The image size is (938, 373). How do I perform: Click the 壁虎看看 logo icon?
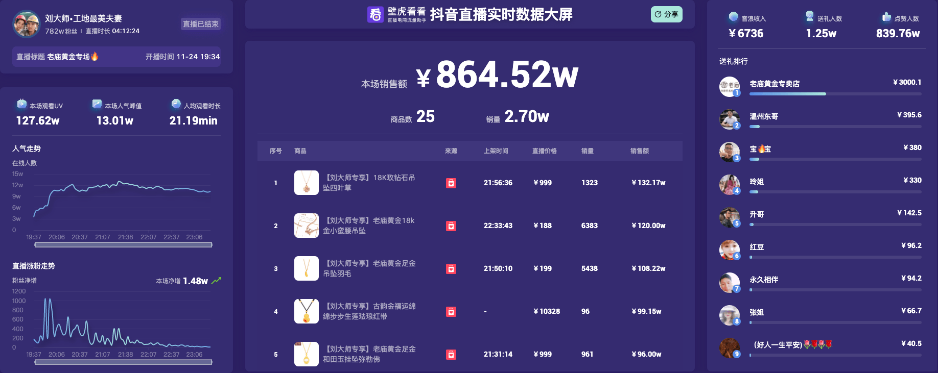[376, 14]
